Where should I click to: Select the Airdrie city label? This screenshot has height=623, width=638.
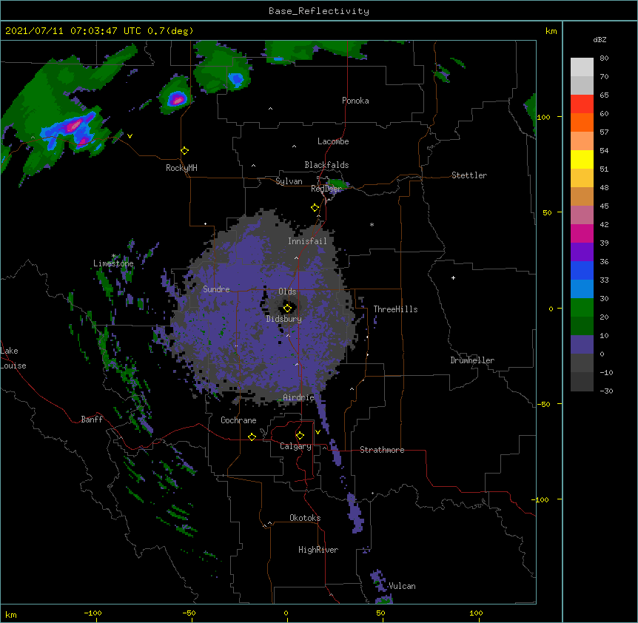coord(298,397)
